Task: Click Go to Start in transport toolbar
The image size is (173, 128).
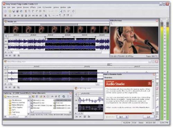Action: tap(30, 15)
